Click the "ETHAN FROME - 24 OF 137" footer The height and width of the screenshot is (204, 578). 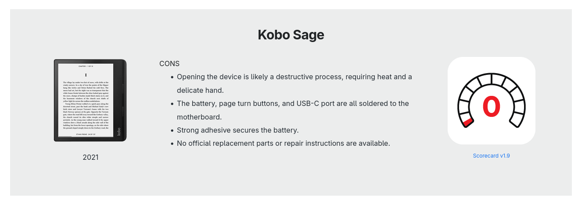click(x=86, y=134)
